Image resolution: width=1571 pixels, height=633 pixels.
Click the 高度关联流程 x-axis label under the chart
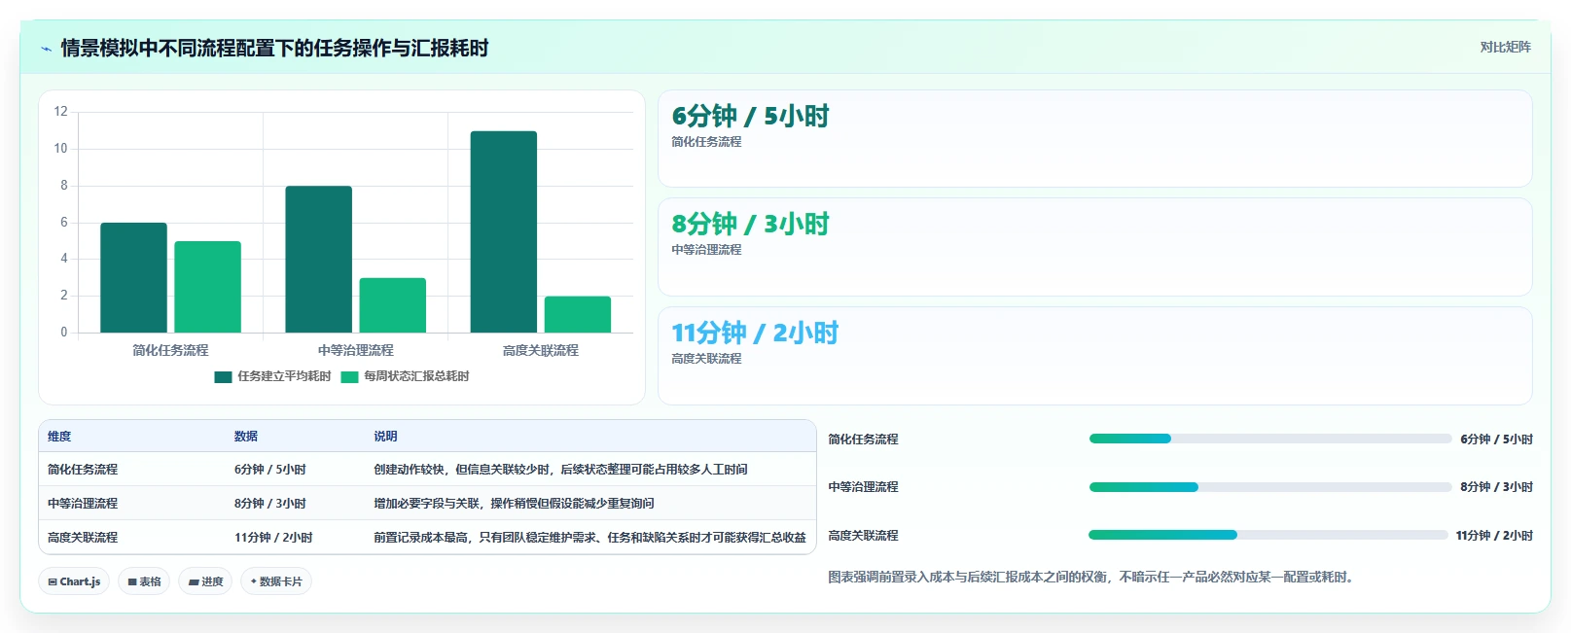pyautogui.click(x=540, y=350)
